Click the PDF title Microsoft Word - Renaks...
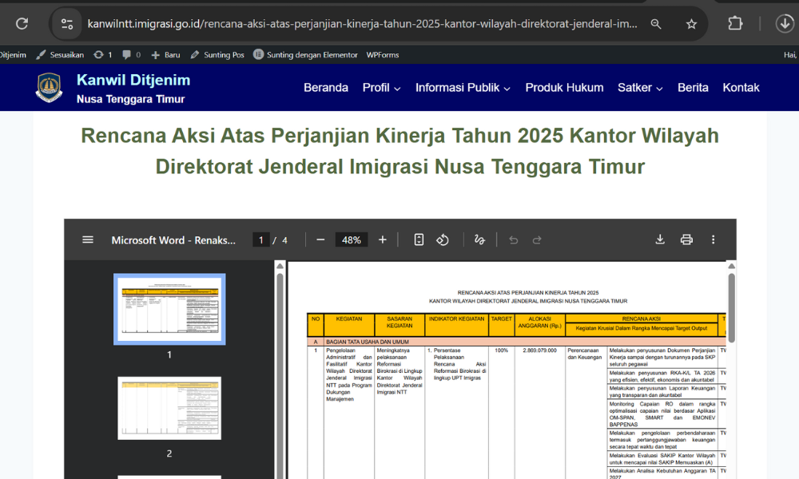The image size is (799, 479). click(x=173, y=240)
